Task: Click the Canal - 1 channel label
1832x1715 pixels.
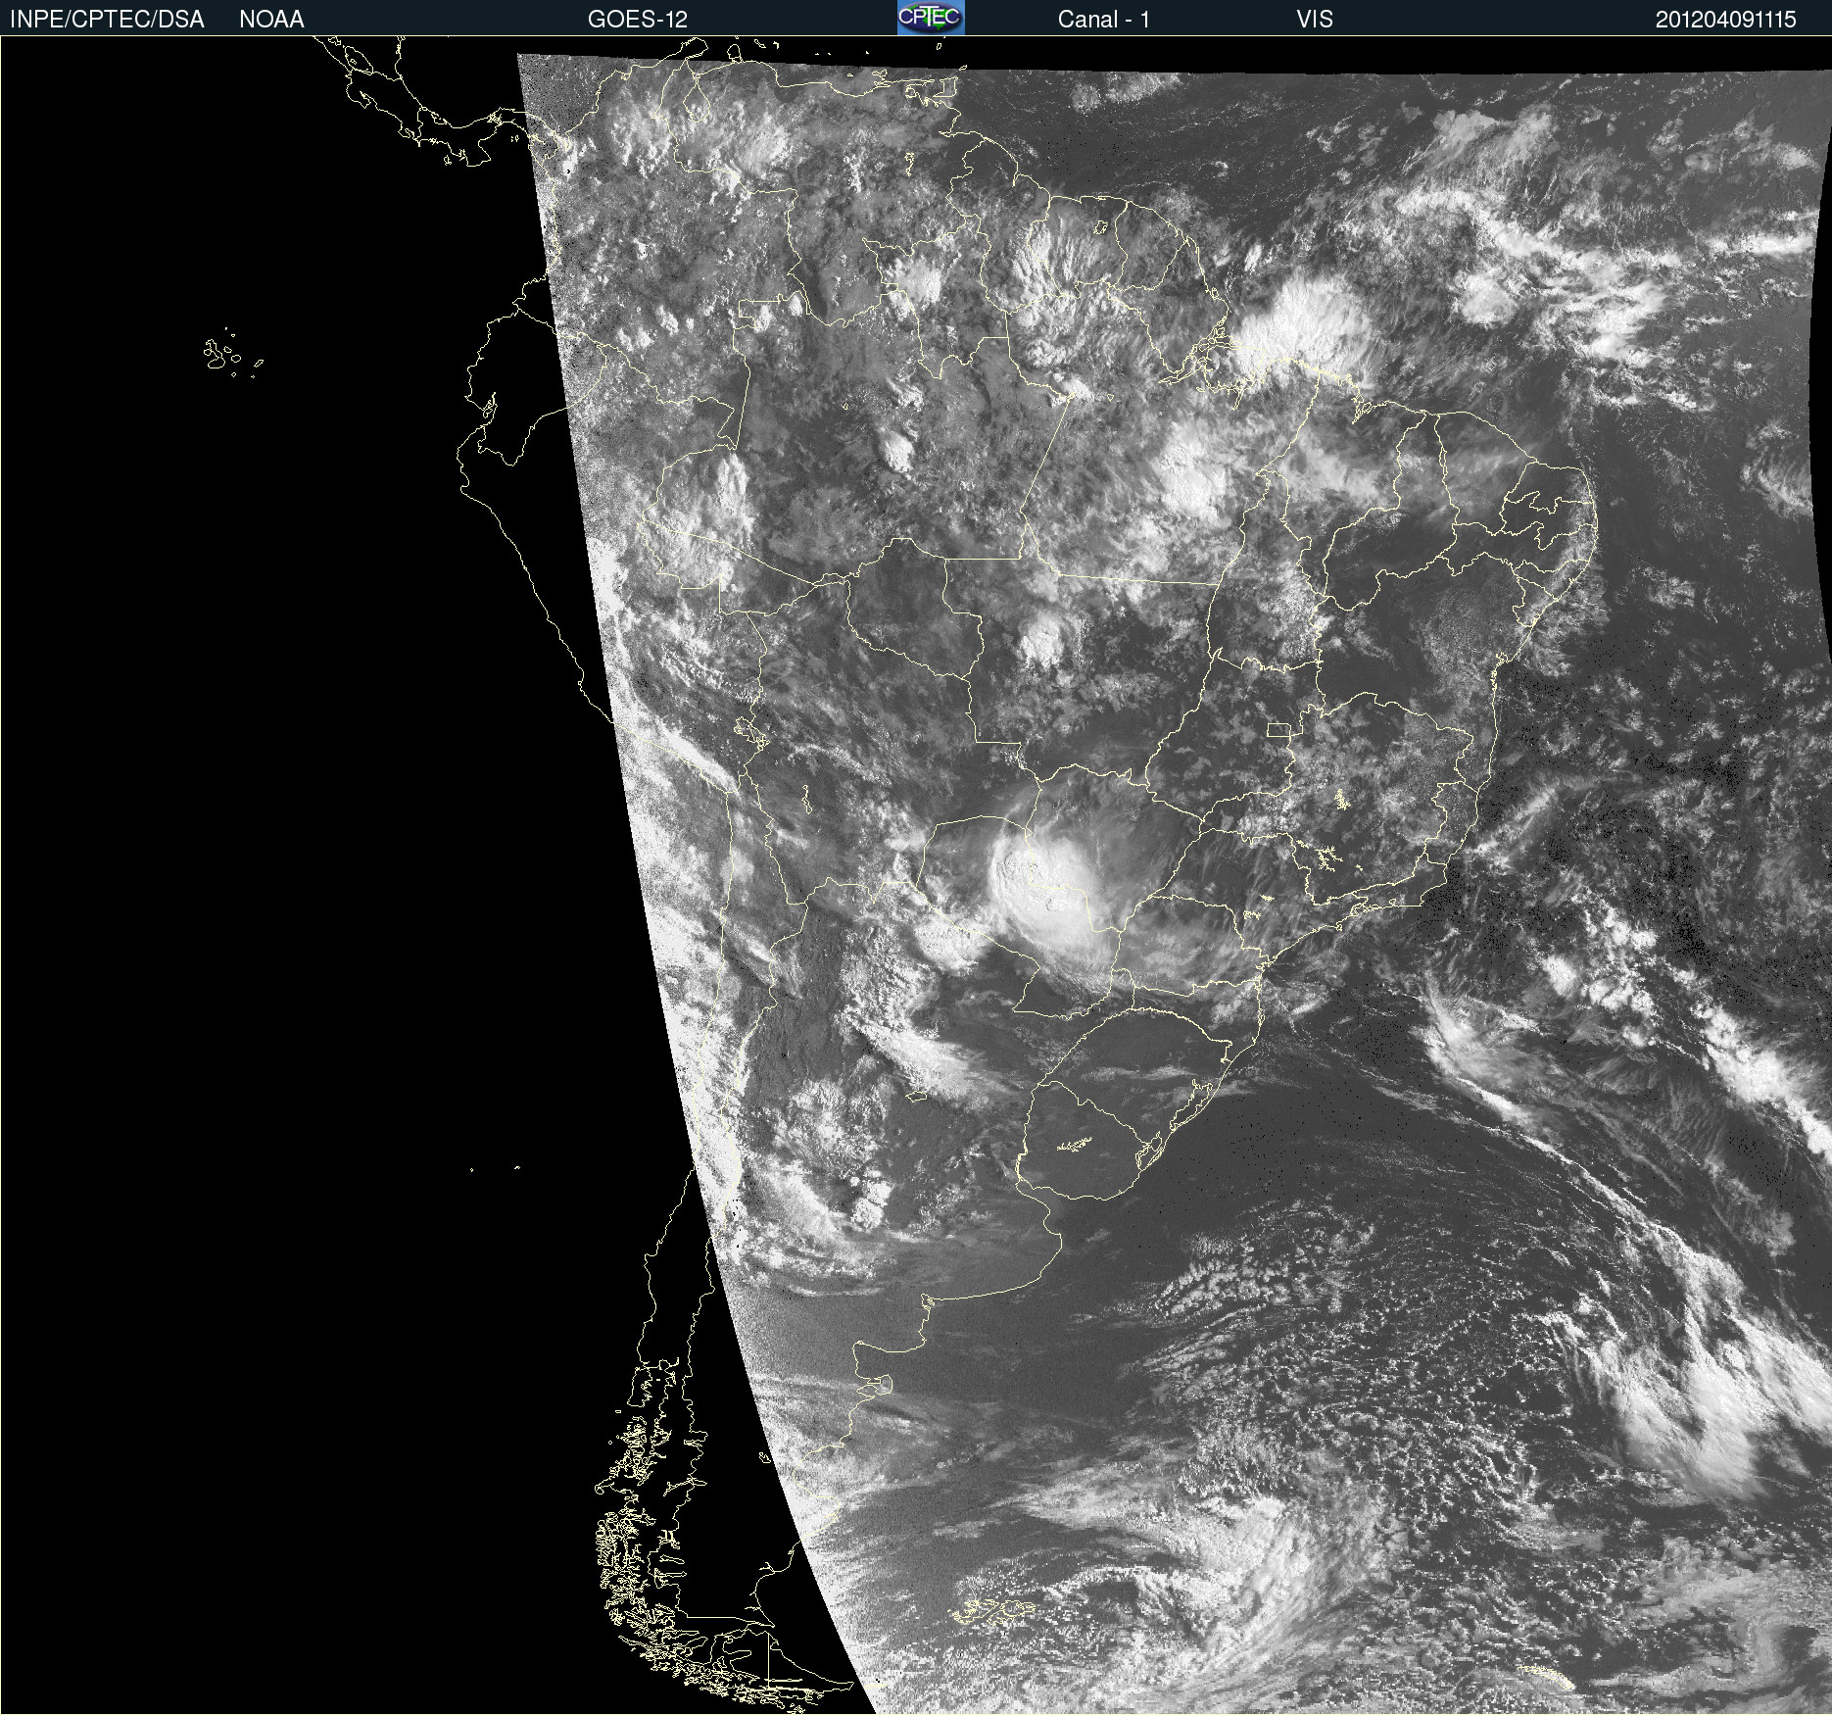Action: [1104, 20]
